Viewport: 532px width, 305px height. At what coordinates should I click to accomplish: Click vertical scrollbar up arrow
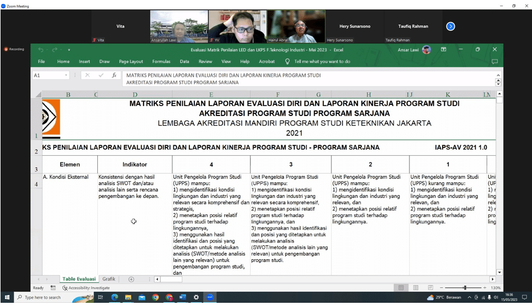point(499,93)
